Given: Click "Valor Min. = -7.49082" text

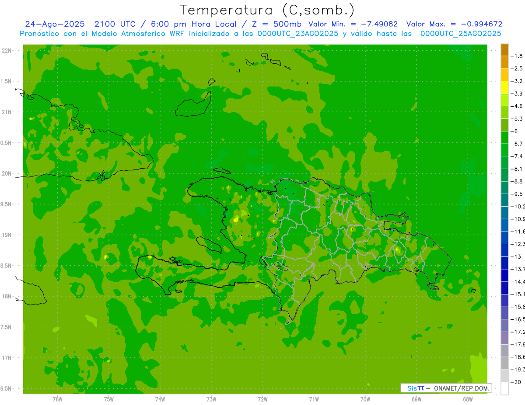Looking at the screenshot, I should point(353,24).
